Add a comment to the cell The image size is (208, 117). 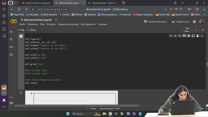click(x=184, y=36)
